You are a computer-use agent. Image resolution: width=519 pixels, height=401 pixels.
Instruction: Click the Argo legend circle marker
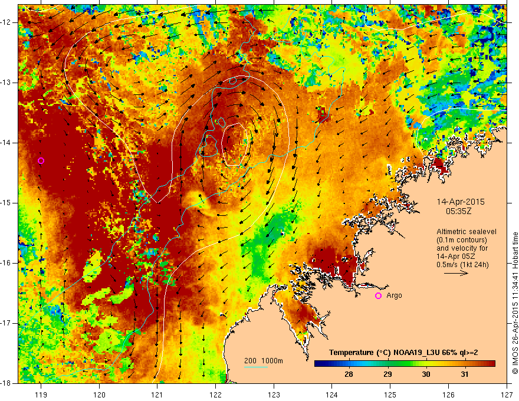378,296
